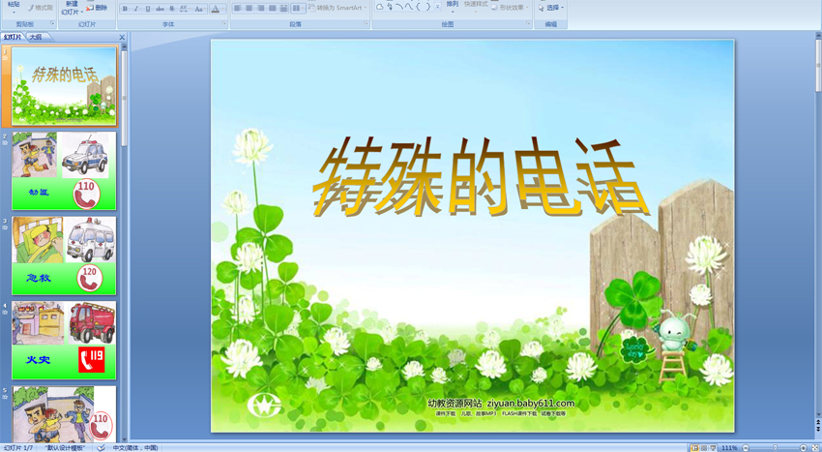Open the 剪贴板 clipboard dialog launcher
This screenshot has width=822, height=452.
[x=52, y=23]
